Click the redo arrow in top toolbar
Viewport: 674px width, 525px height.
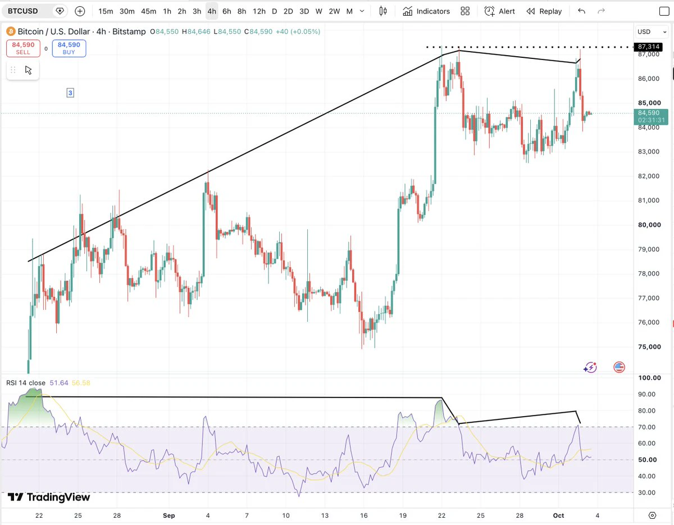click(602, 11)
